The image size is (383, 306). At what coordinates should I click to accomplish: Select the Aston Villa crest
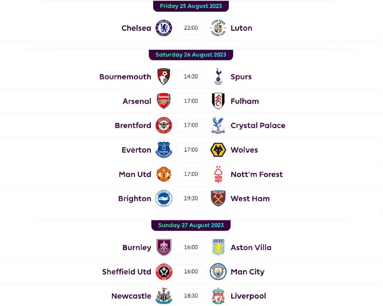tap(218, 248)
